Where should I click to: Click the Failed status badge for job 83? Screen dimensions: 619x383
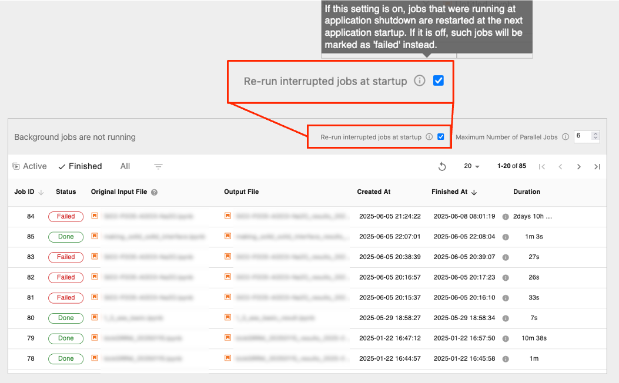coord(66,257)
